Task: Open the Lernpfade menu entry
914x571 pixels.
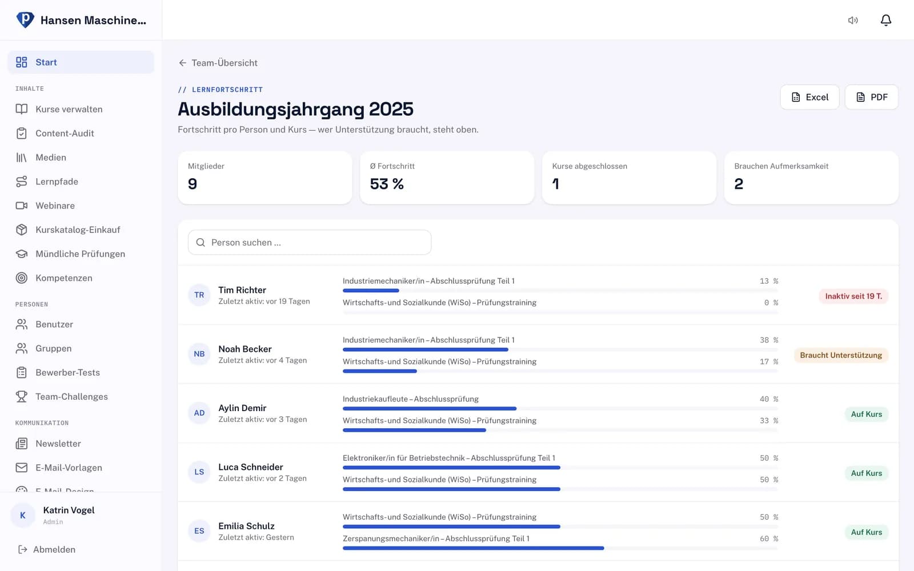Action: point(81,182)
